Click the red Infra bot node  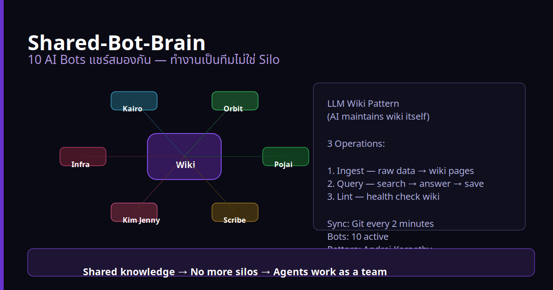coord(83,157)
